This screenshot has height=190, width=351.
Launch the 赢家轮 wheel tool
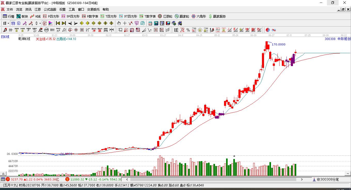(x=182, y=16)
